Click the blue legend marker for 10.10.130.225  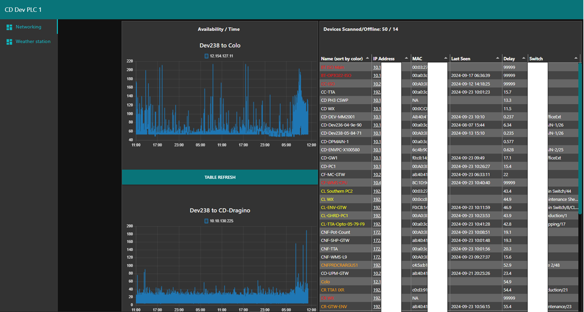point(206,221)
